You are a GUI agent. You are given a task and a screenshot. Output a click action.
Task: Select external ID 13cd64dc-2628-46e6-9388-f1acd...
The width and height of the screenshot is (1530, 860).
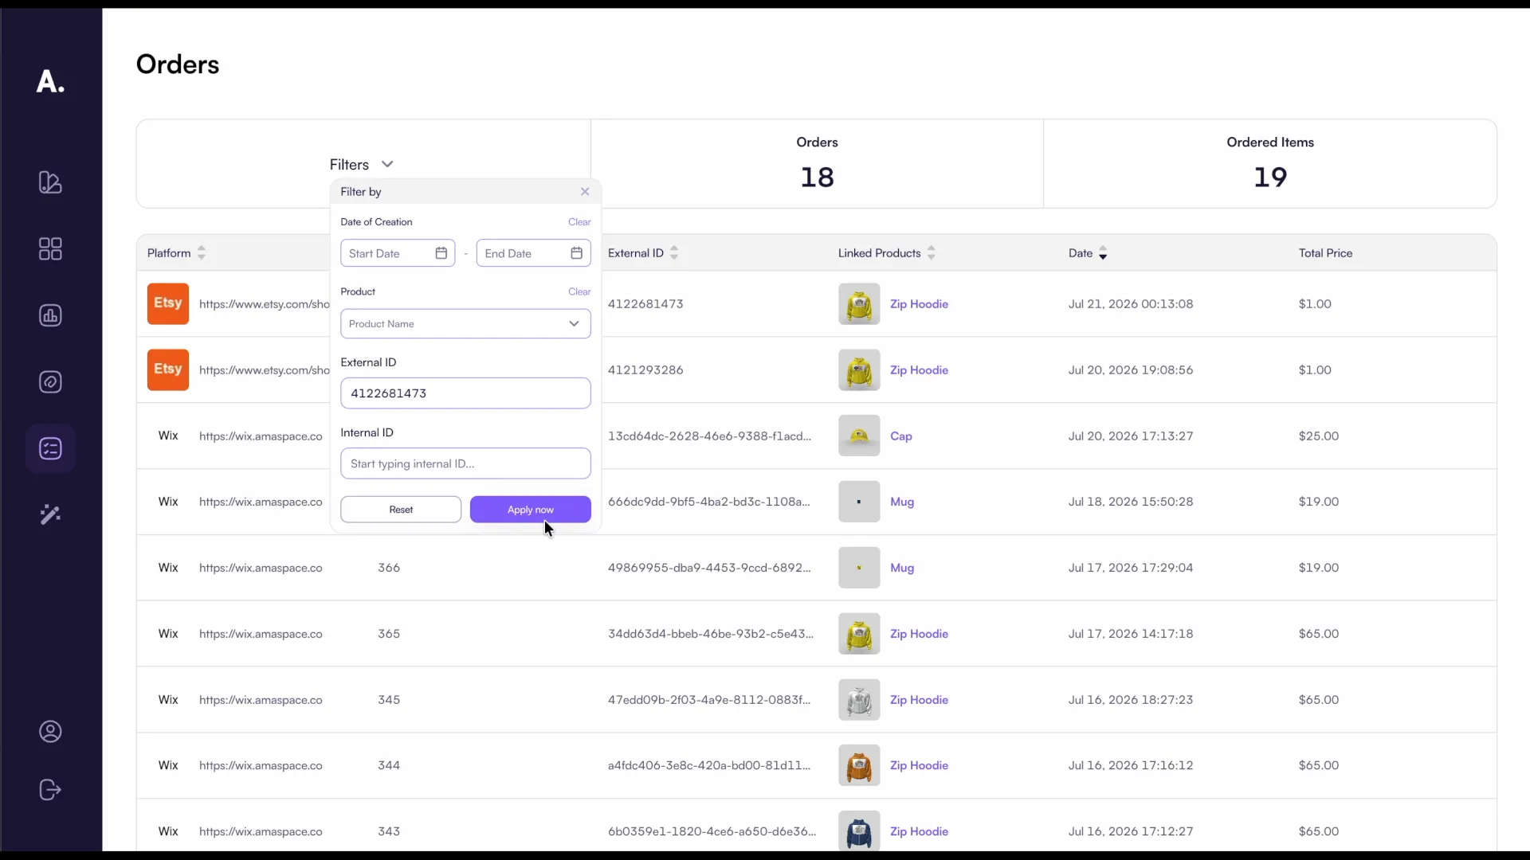click(x=709, y=436)
